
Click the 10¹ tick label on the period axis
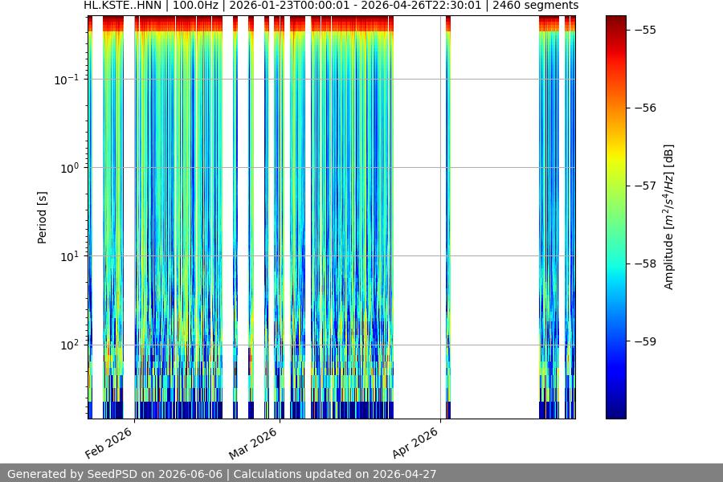[x=69, y=257]
